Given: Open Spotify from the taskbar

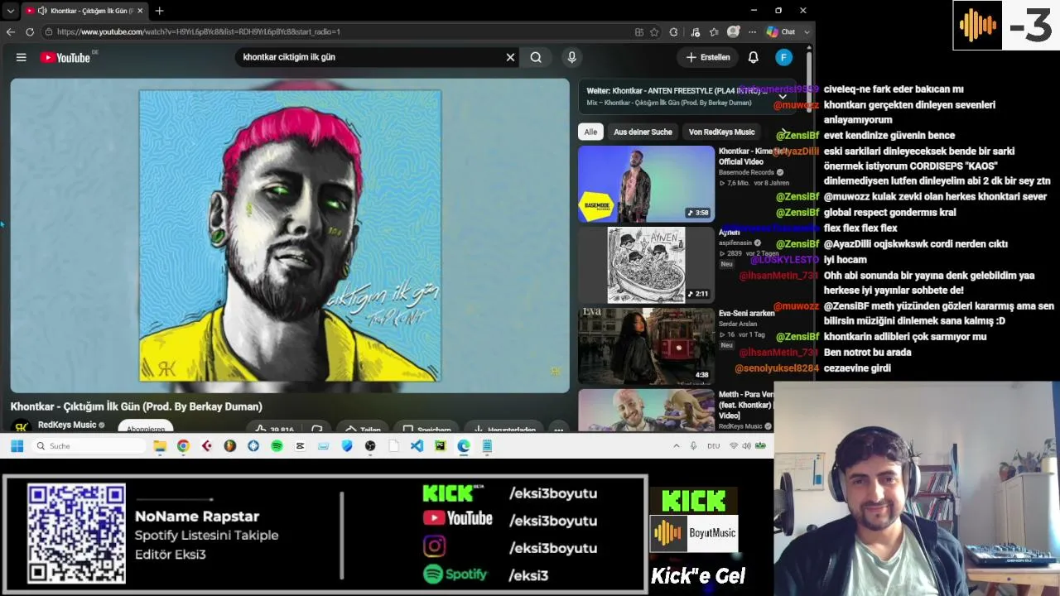Looking at the screenshot, I should click(277, 446).
